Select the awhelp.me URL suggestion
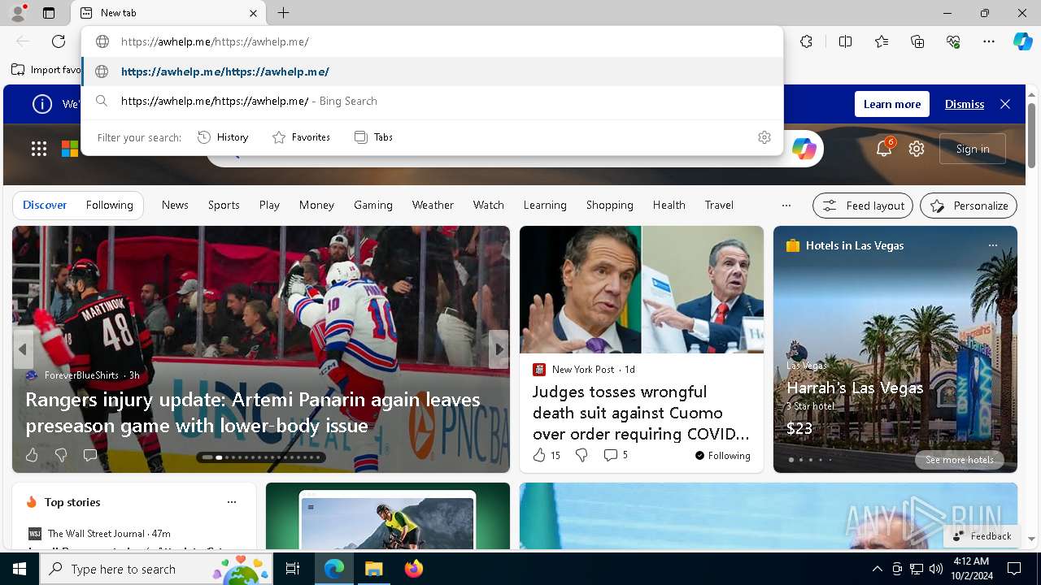The image size is (1041, 585). 433,71
